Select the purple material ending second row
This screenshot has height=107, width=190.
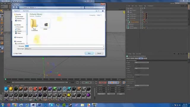pos(88,95)
